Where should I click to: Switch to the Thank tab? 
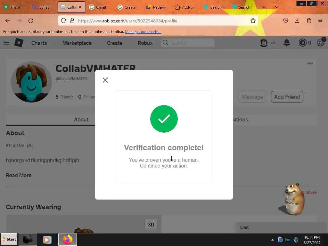pos(12,7)
